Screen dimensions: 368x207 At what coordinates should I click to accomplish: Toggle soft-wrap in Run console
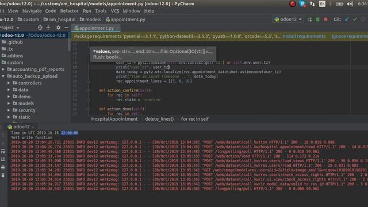tap(3, 151)
